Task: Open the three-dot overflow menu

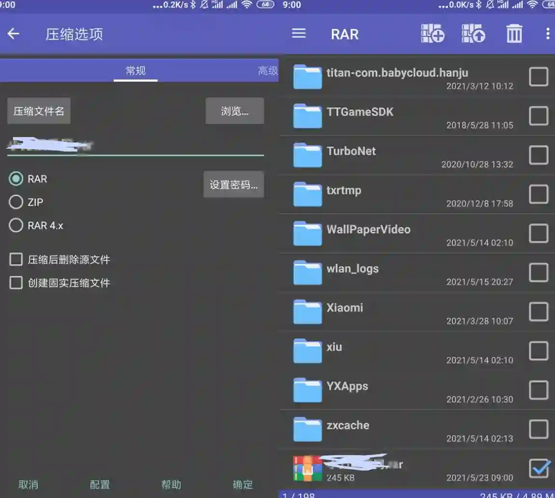Action: pos(548,34)
